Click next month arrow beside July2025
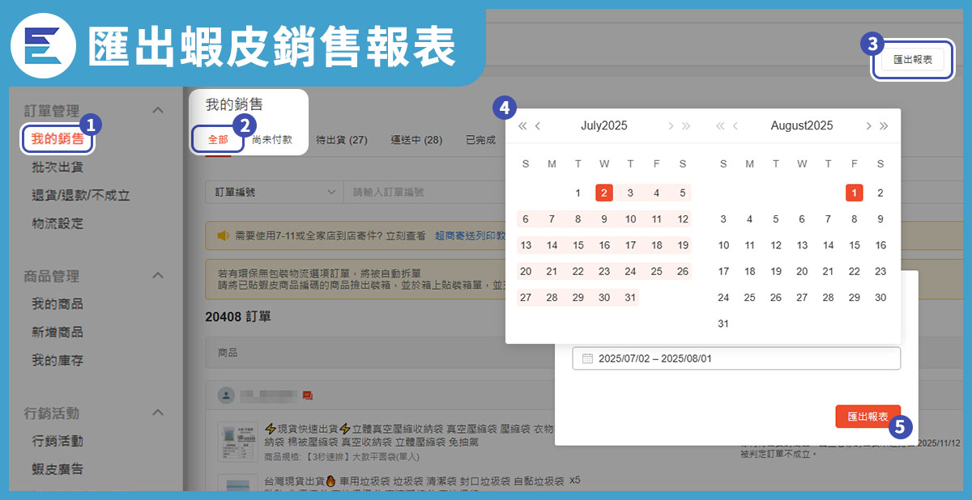Image resolution: width=972 pixels, height=500 pixels. coord(670,126)
